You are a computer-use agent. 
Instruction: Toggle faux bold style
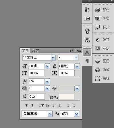pyautogui.click(x=27, y=105)
